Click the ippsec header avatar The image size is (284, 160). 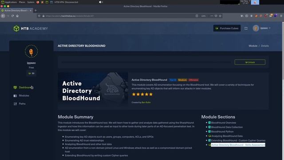[x=256, y=28]
